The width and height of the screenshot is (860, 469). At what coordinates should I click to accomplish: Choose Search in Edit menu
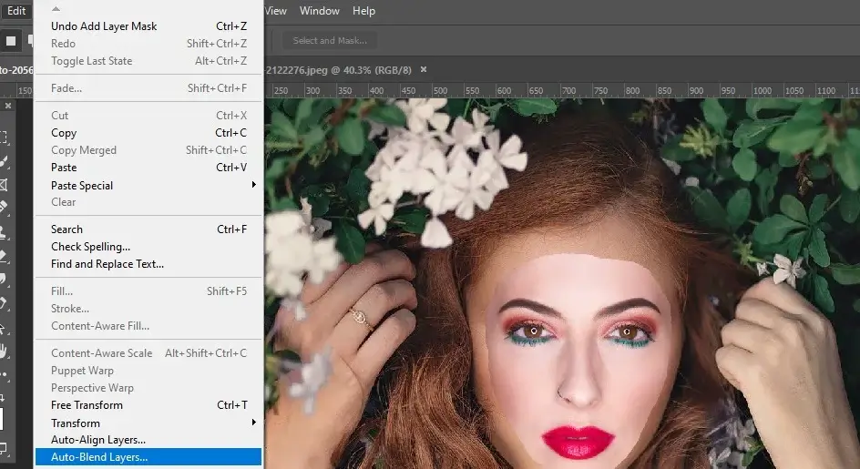pyautogui.click(x=148, y=229)
